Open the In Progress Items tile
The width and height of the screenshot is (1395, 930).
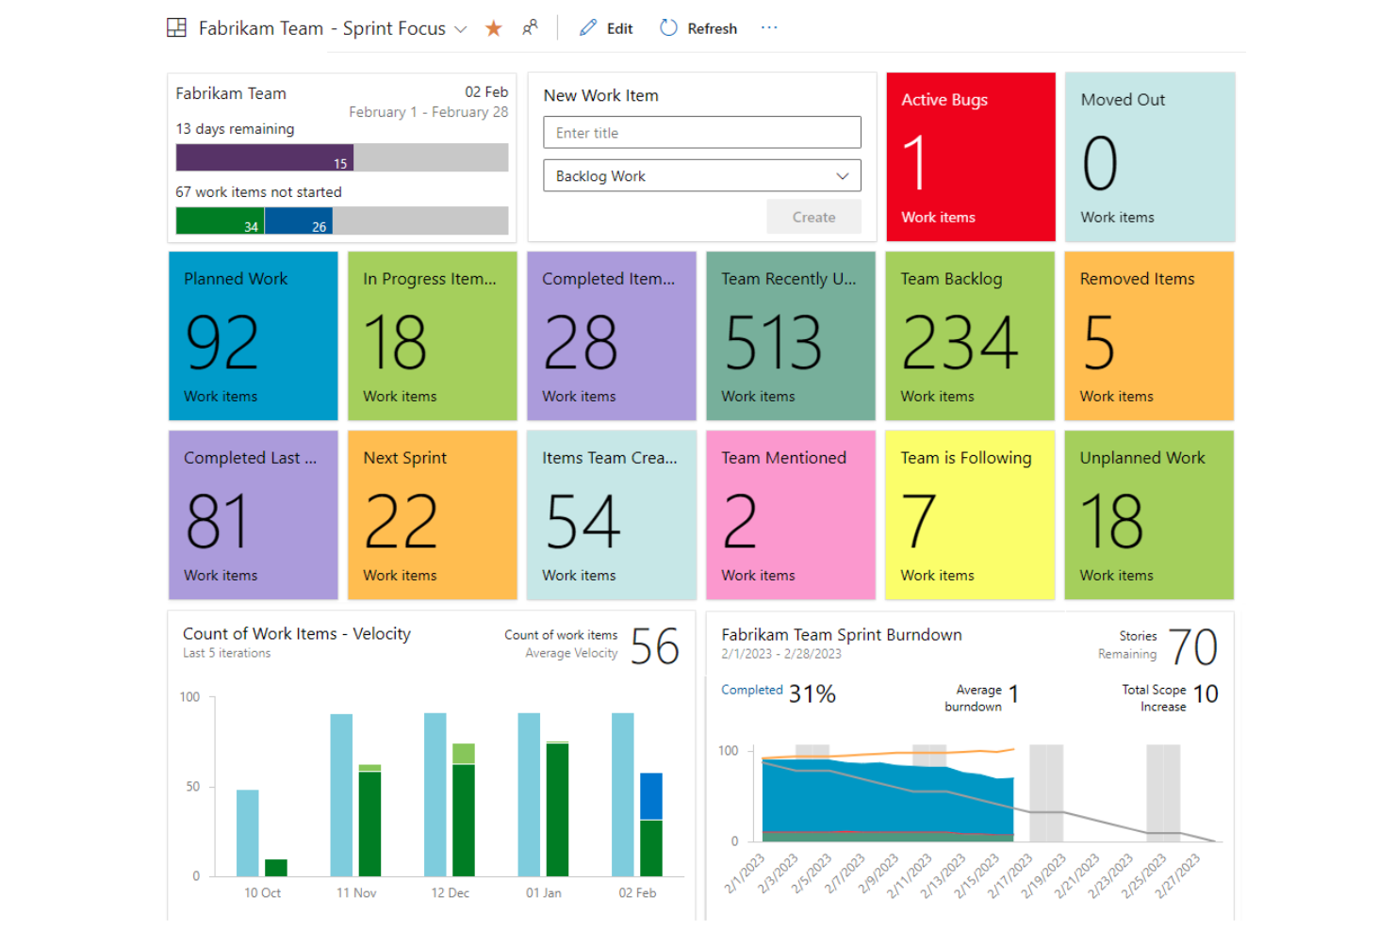(x=433, y=335)
